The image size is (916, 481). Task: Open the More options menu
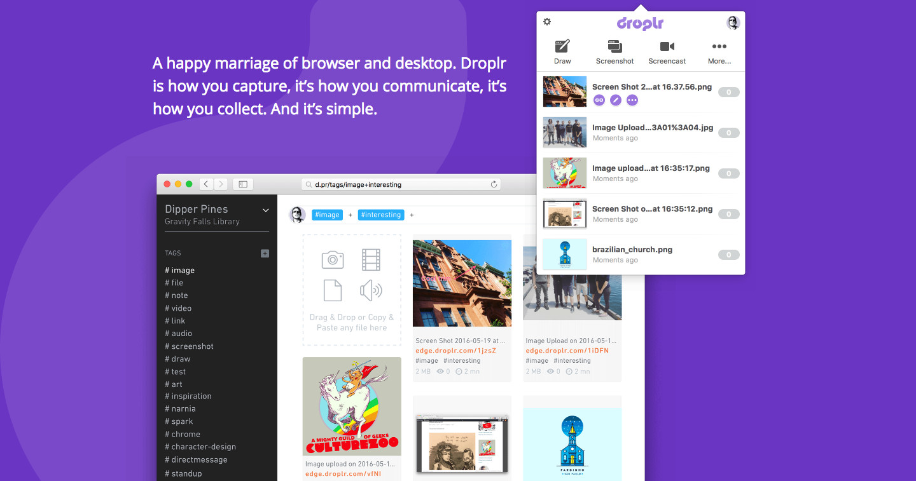tap(719, 51)
